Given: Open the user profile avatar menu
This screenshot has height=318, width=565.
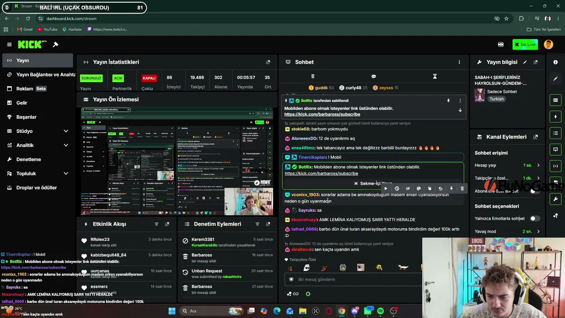Looking at the screenshot, I should click(548, 45).
